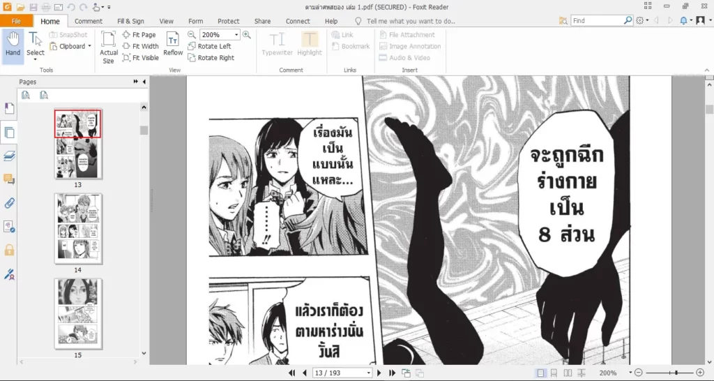
Task: Select page 15 thumbnail
Action: click(78, 313)
